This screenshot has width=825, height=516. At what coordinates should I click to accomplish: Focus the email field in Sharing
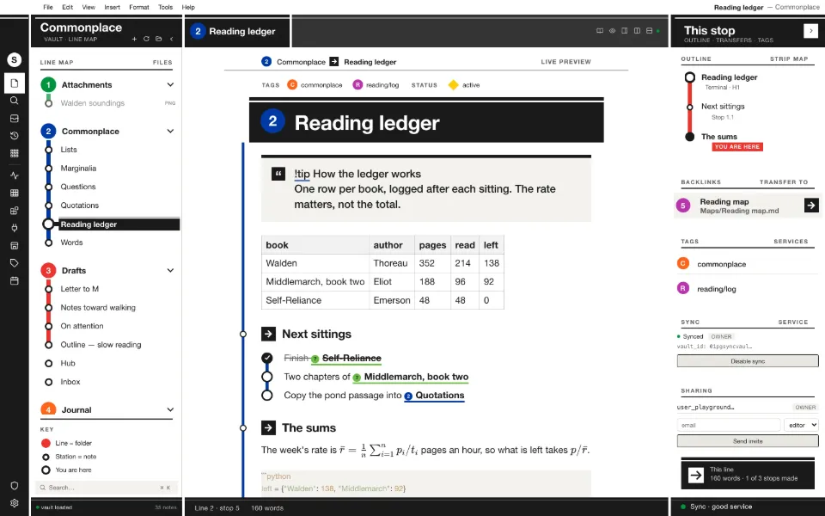pyautogui.click(x=729, y=425)
